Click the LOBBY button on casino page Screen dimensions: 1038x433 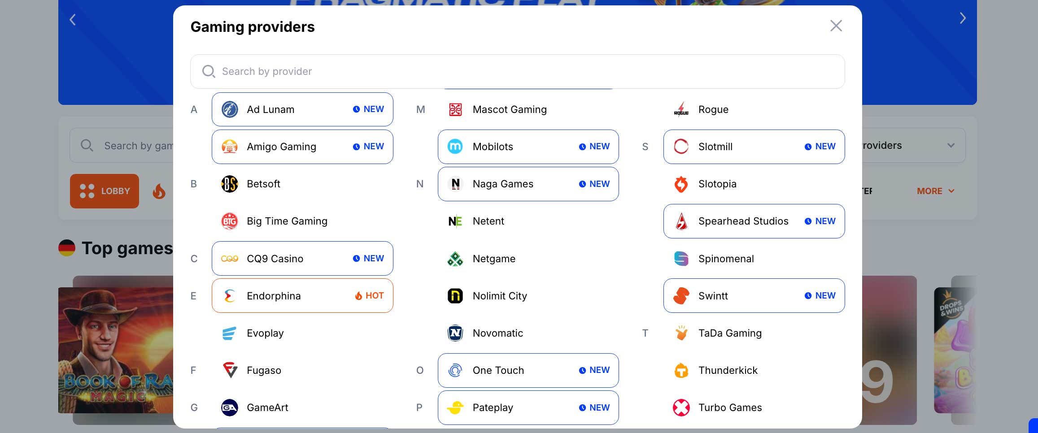[105, 191]
